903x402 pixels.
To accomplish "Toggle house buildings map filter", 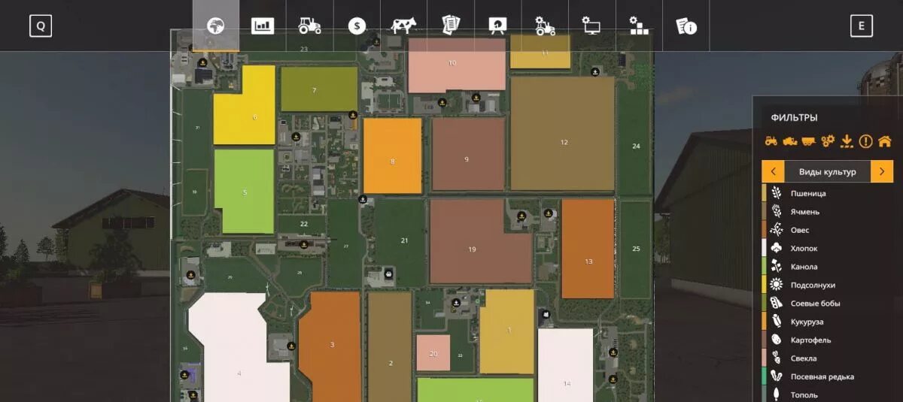I will 885,141.
